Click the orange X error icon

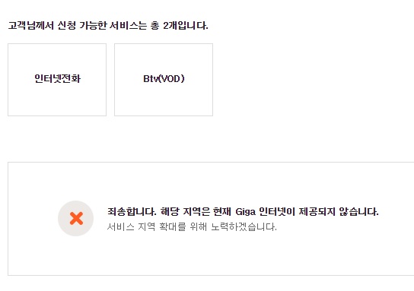tap(76, 219)
